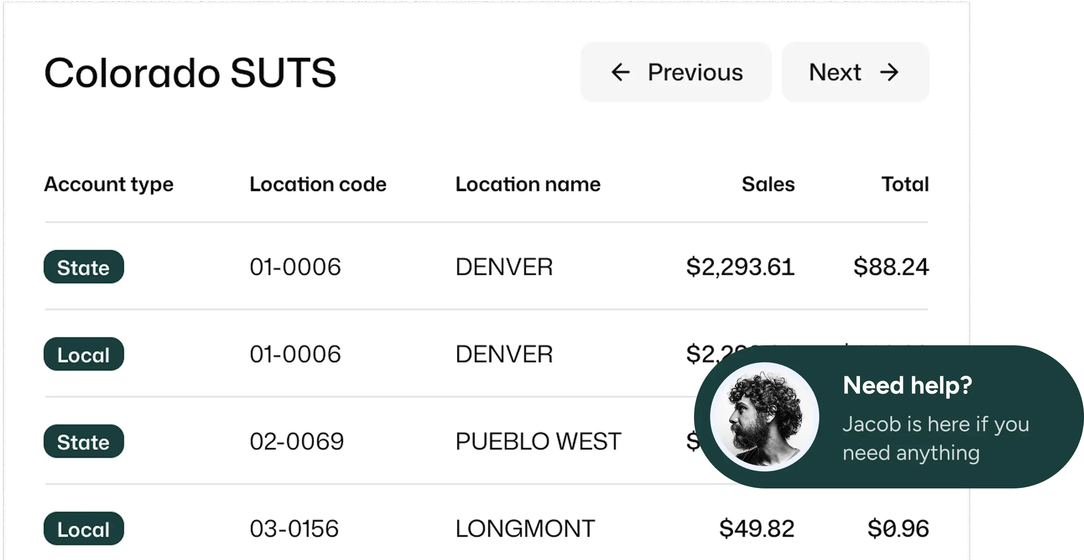
Task: Sort by the Location code column header
Action: pos(318,184)
